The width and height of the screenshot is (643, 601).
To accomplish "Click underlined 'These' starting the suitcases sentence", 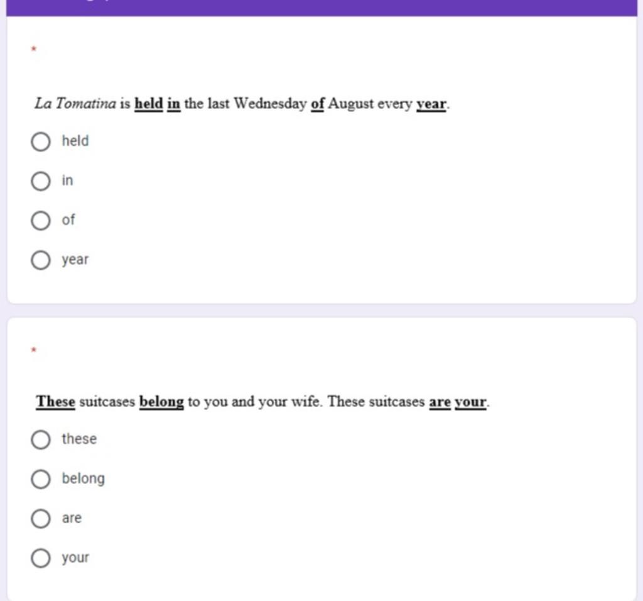I will (x=56, y=401).
